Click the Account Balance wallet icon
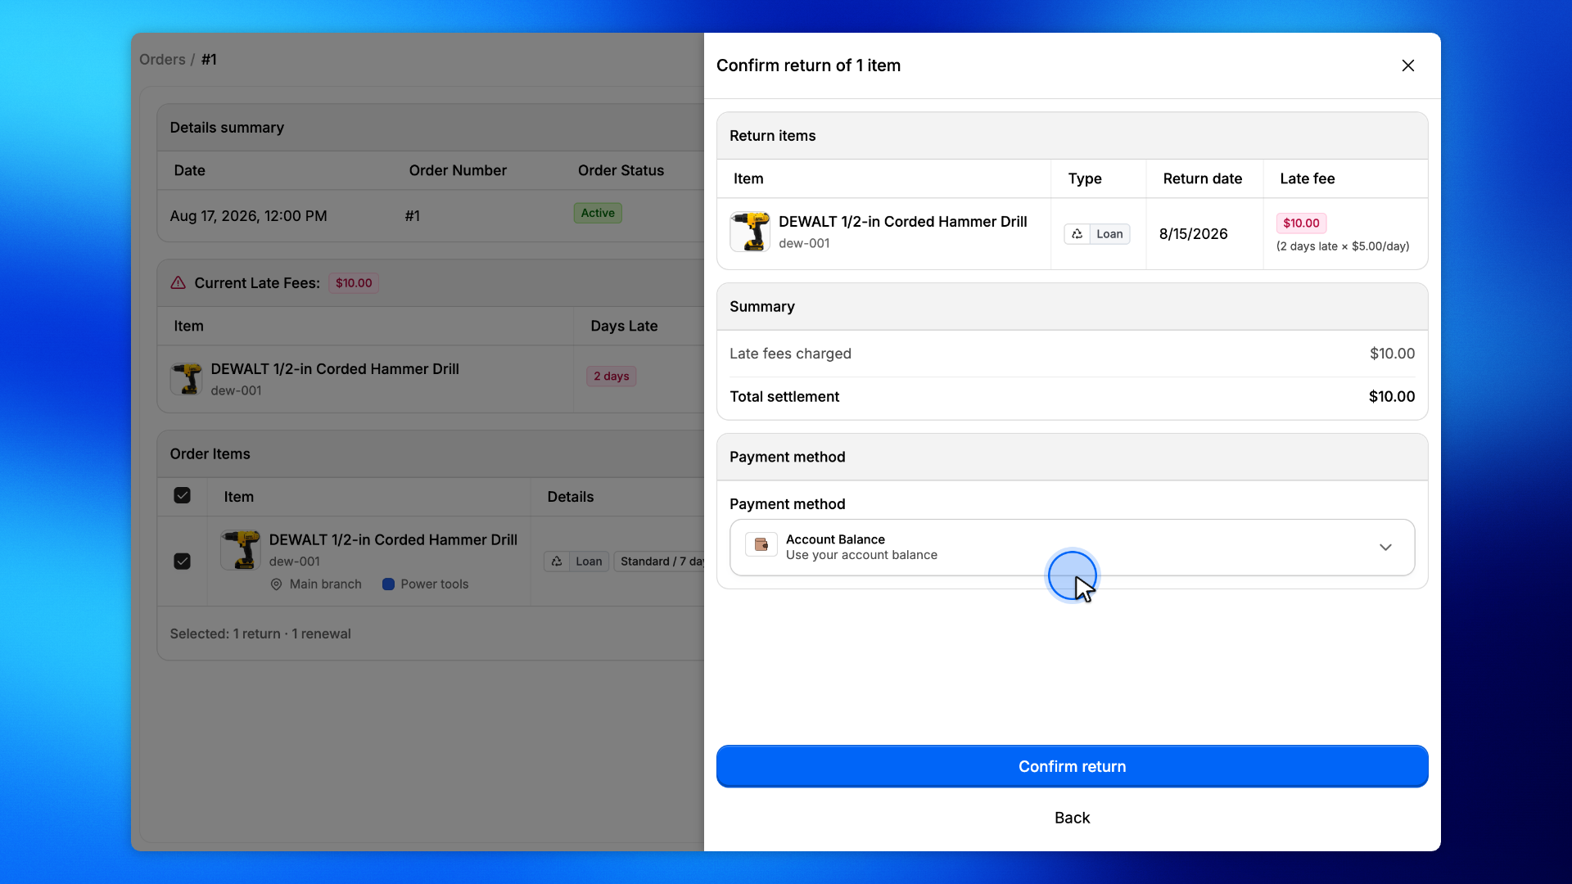The width and height of the screenshot is (1572, 884). 761,544
